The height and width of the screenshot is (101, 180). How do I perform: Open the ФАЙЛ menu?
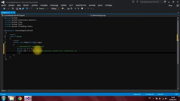click(x=4, y=5)
